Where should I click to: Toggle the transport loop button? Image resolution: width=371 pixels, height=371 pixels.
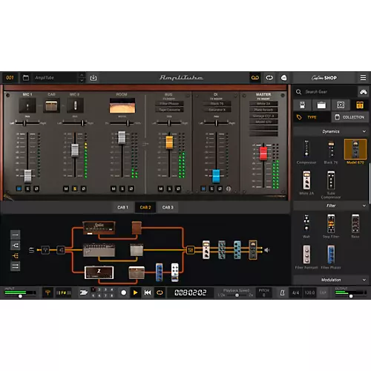pos(160,293)
